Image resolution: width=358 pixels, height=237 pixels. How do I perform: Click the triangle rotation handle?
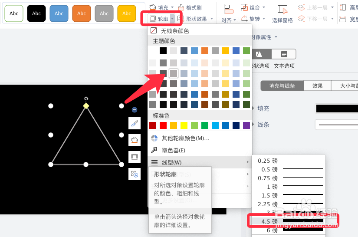click(86, 99)
